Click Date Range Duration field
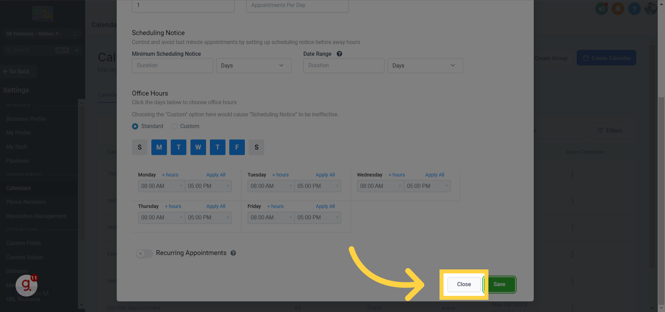This screenshot has height=312, width=665. (x=344, y=65)
